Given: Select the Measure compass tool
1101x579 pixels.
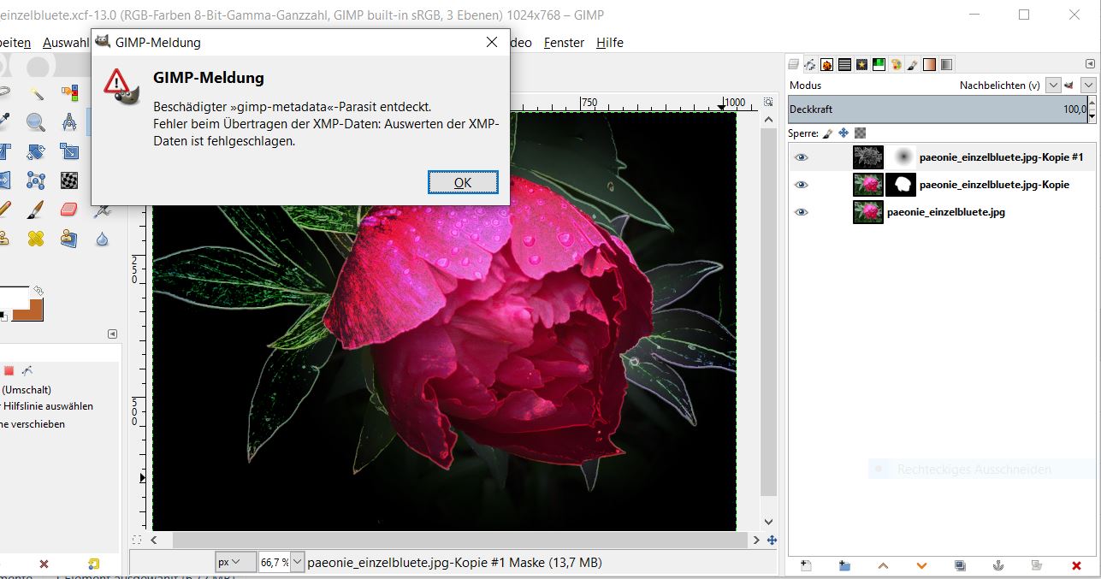Looking at the screenshot, I should coord(69,122).
